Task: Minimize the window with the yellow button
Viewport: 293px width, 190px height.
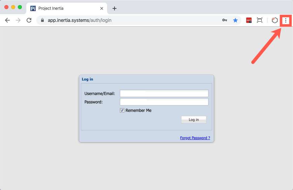Action: pos(13,7)
